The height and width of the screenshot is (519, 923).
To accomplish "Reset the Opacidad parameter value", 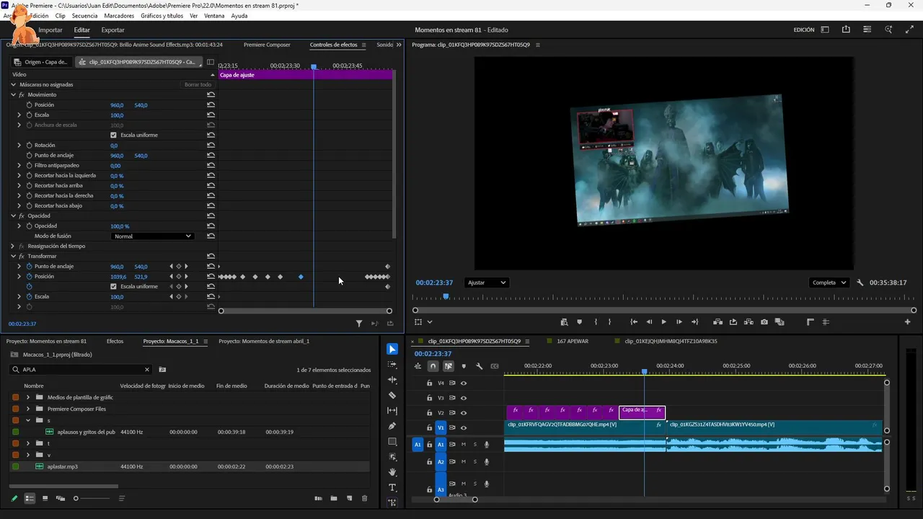I will (x=211, y=226).
